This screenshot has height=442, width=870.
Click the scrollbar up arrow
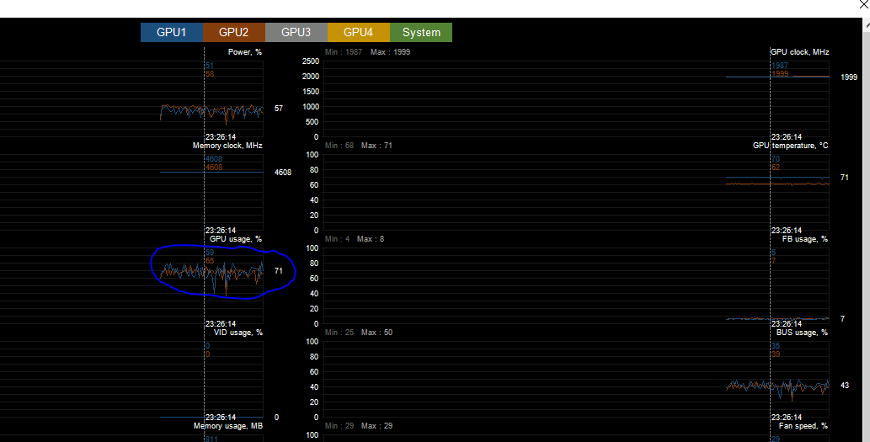click(x=867, y=25)
